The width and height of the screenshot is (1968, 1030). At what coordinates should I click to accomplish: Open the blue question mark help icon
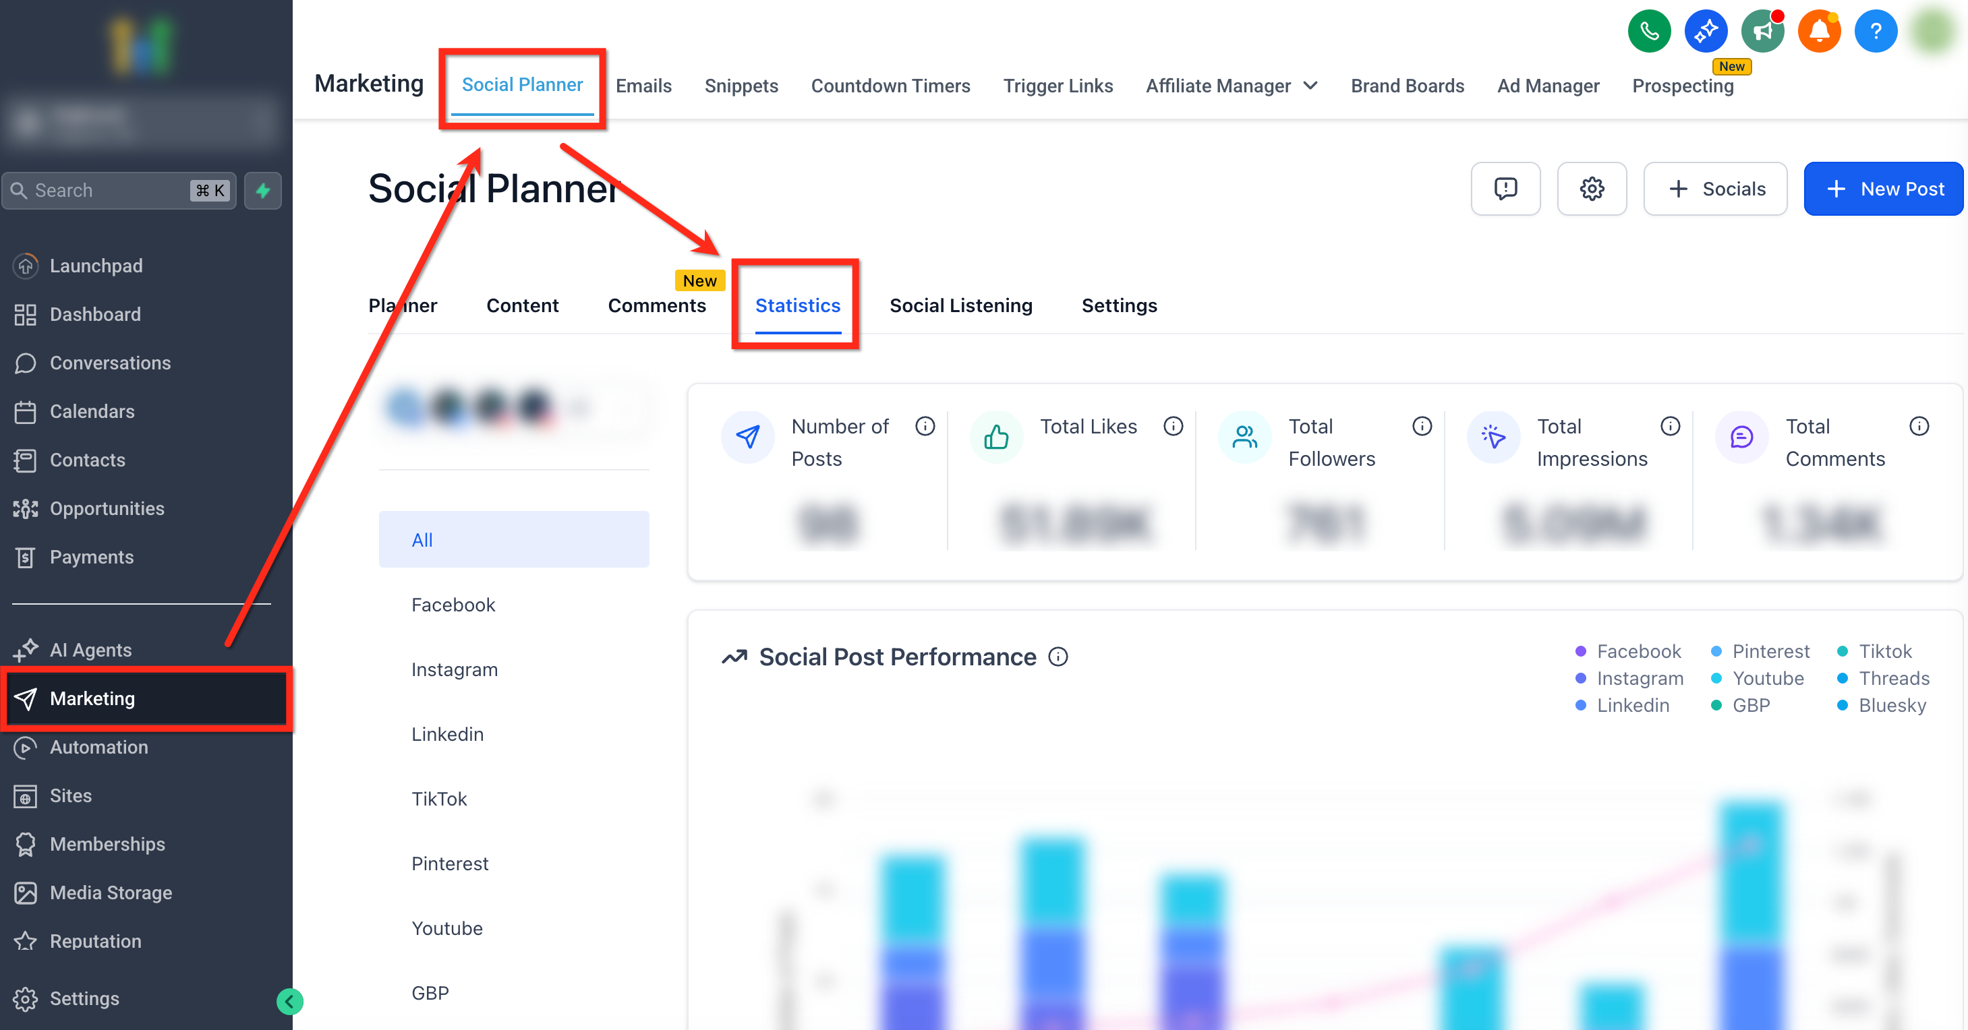(x=1876, y=31)
